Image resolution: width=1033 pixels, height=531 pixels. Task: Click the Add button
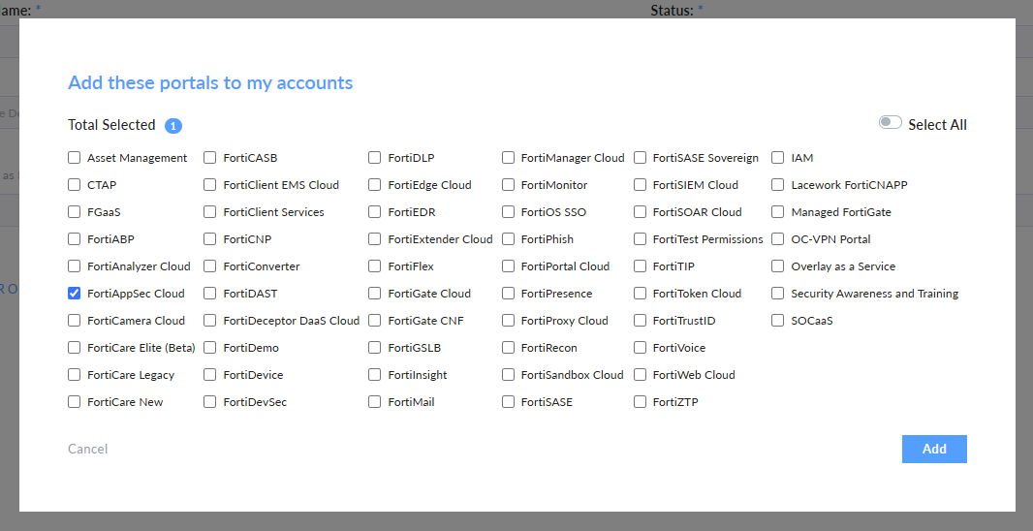coord(934,449)
